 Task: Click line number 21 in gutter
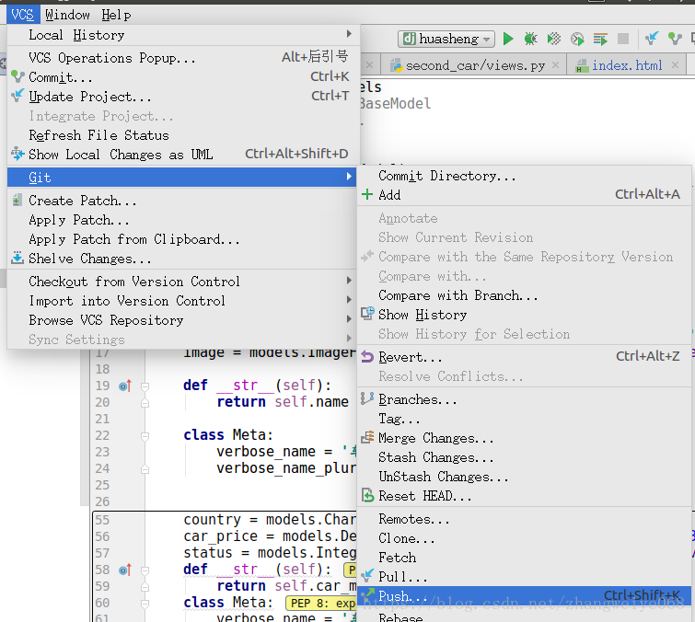pos(102,419)
